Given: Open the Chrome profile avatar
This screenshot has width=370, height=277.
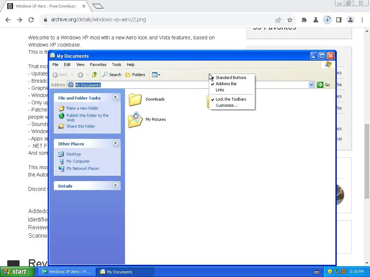Looking at the screenshot, I should point(350,20).
